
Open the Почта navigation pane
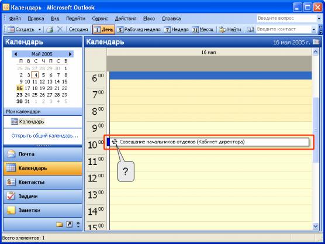[43, 154]
